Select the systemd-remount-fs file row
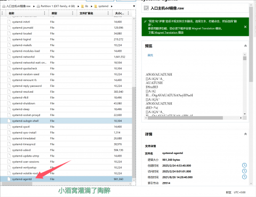Image resolution: width=256 pixels, height=197 pixels. (66, 80)
